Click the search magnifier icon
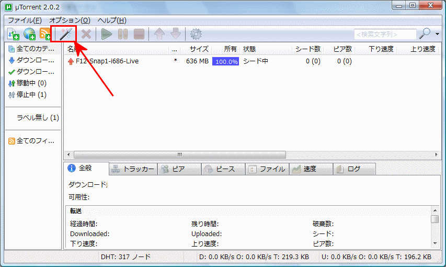The width and height of the screenshot is (446, 267). point(425,34)
